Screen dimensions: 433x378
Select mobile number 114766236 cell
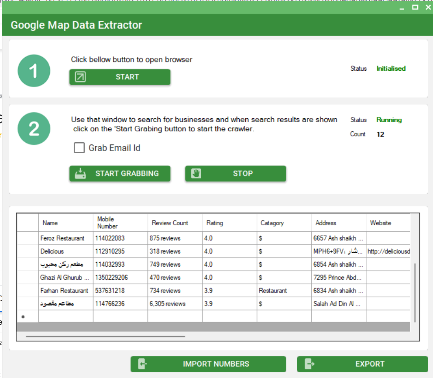click(120, 304)
